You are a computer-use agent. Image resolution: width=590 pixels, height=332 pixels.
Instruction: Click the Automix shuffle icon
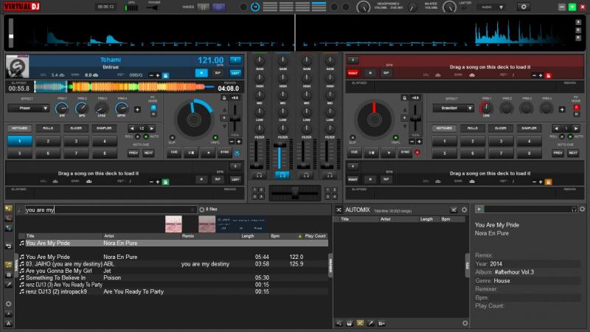(454, 210)
